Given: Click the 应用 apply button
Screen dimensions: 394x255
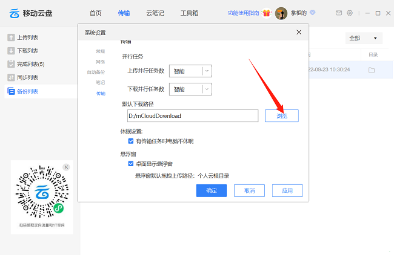Looking at the screenshot, I should click(287, 190).
